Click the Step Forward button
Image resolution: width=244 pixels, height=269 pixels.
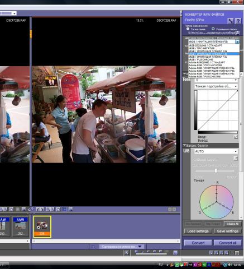[213, 224]
